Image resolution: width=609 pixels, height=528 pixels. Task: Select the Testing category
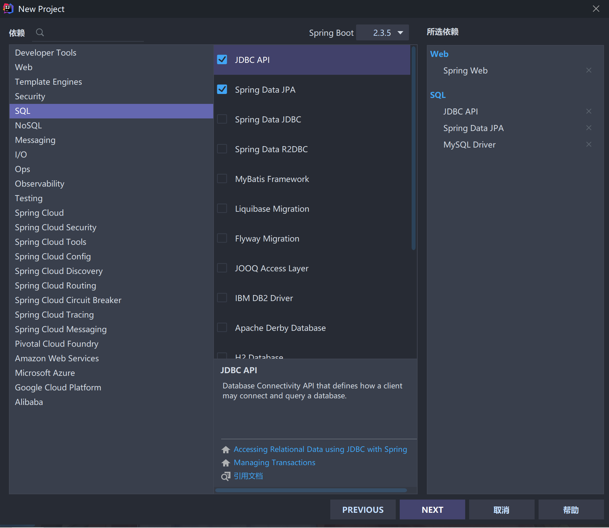(x=111, y=198)
